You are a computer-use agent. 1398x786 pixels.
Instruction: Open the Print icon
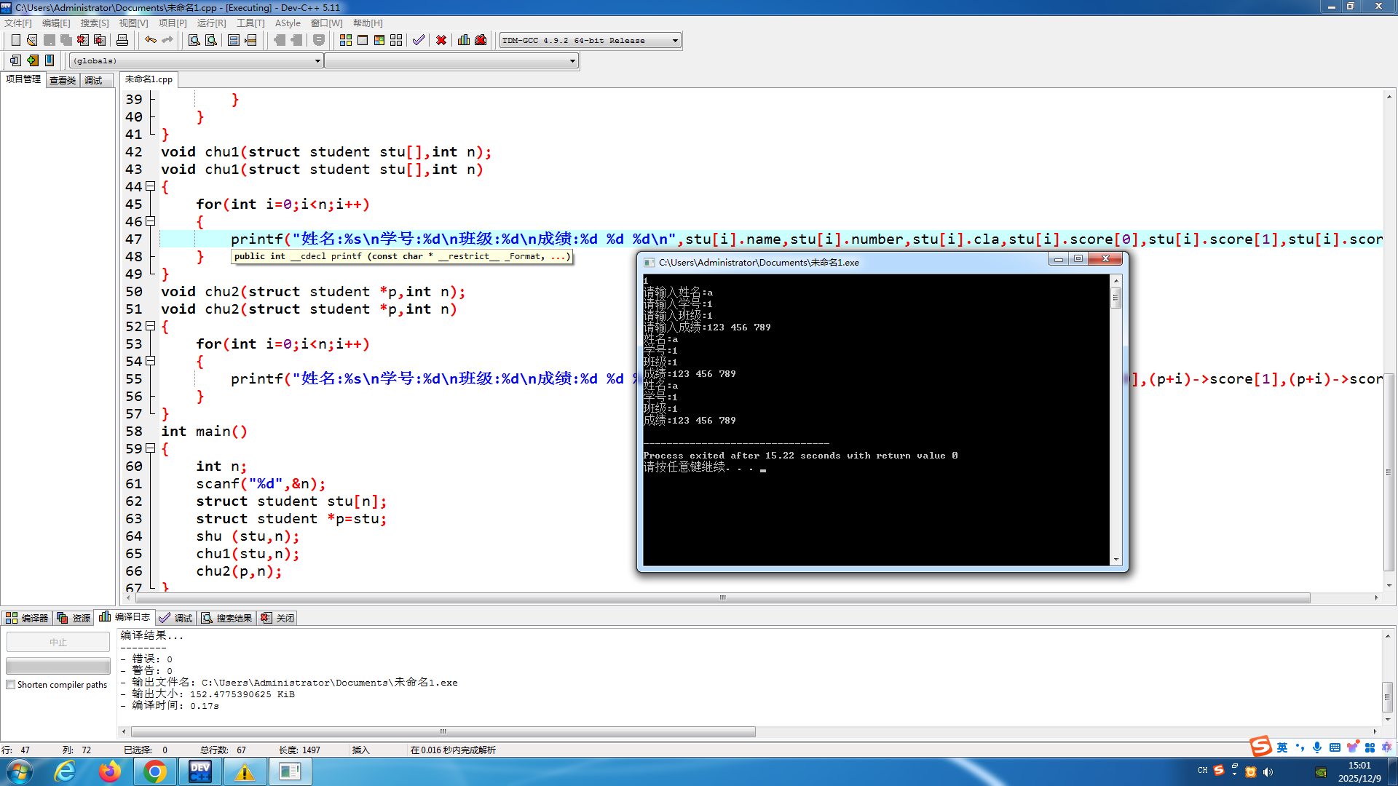(122, 40)
